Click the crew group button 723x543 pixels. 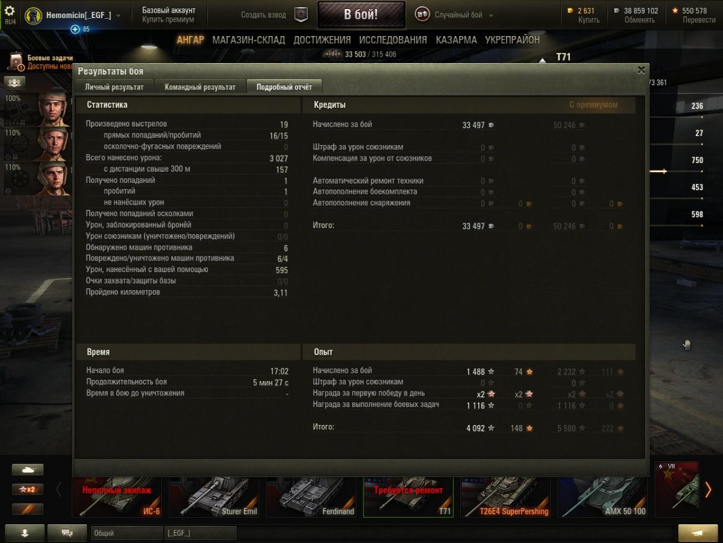pos(14,82)
